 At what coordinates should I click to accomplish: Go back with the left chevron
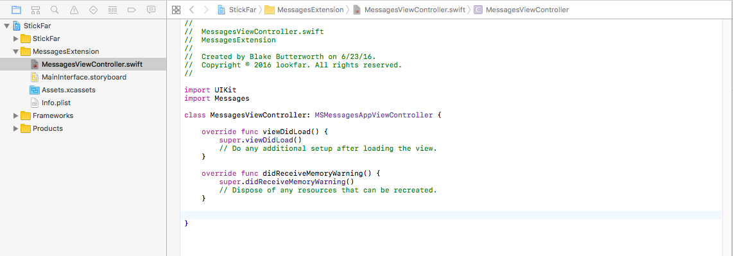(192, 10)
